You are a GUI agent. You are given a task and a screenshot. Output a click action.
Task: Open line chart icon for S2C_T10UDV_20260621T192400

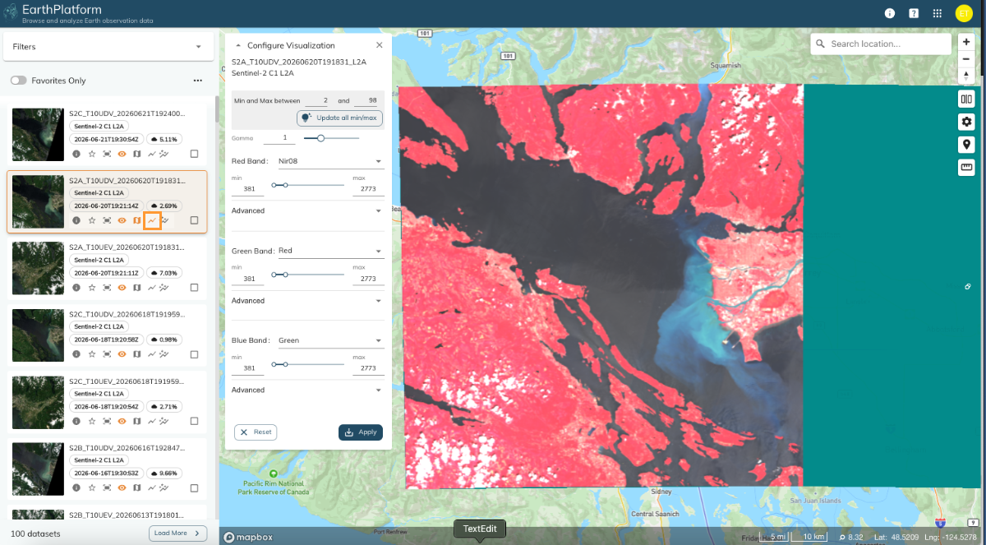[x=152, y=153]
